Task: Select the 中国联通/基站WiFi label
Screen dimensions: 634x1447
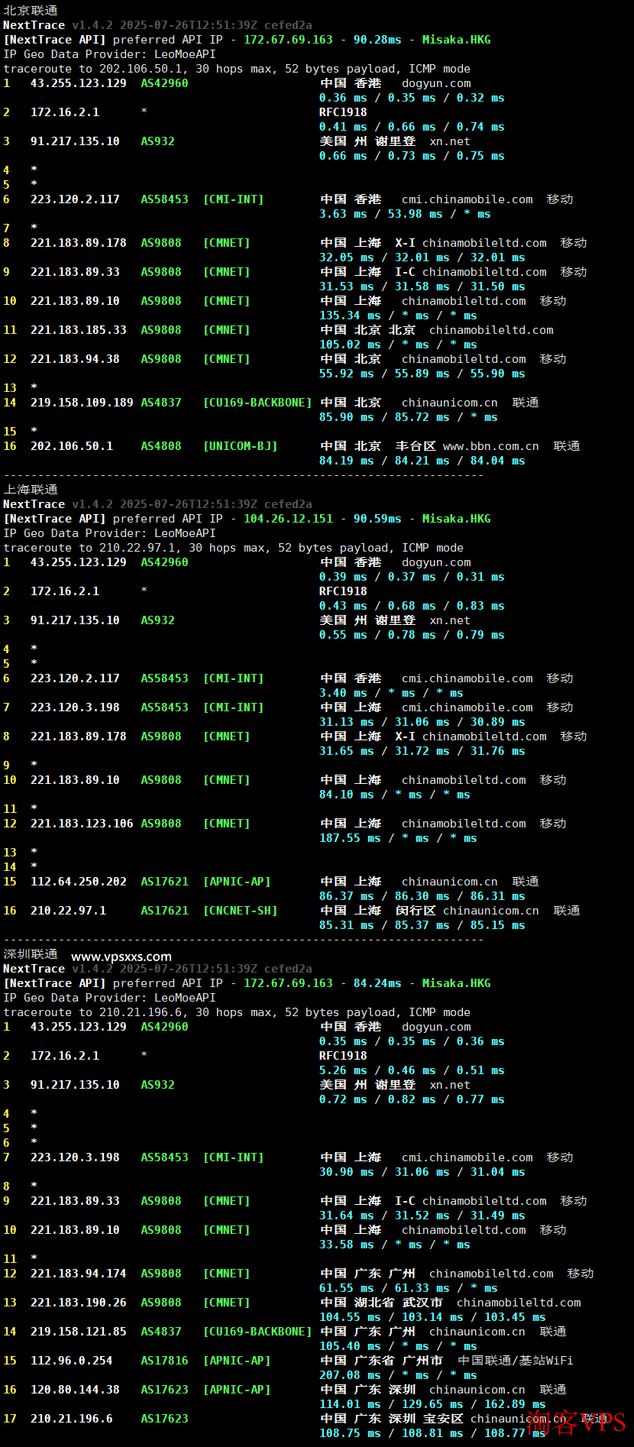Action: point(515,1361)
